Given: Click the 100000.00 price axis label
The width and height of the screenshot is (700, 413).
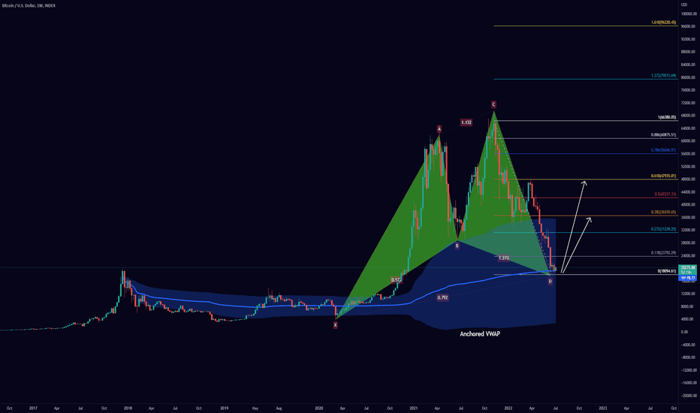Looking at the screenshot, I should (689, 14).
